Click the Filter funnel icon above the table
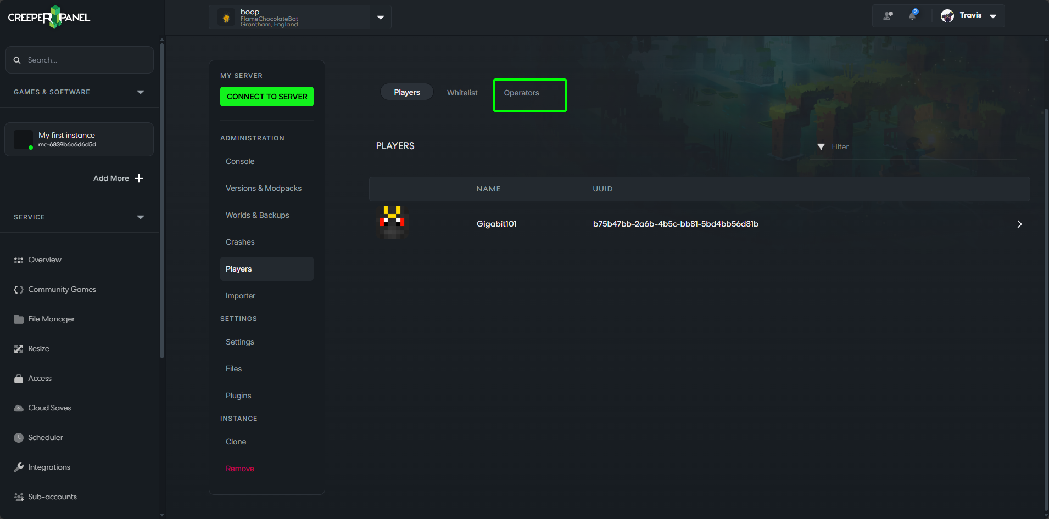The width and height of the screenshot is (1049, 519). (x=821, y=146)
